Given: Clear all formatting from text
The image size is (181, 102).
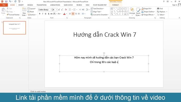Looking at the screenshot, I should coord(66,10).
